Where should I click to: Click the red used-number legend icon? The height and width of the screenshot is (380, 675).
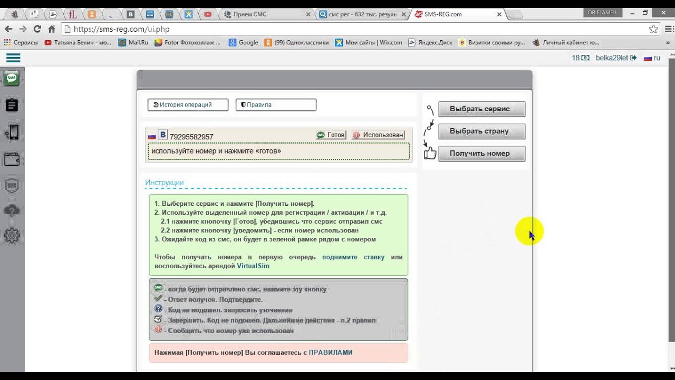[x=158, y=329]
